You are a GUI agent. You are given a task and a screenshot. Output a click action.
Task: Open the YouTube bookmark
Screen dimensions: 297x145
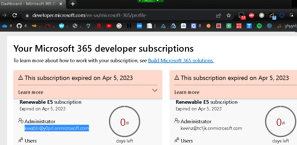point(109,26)
